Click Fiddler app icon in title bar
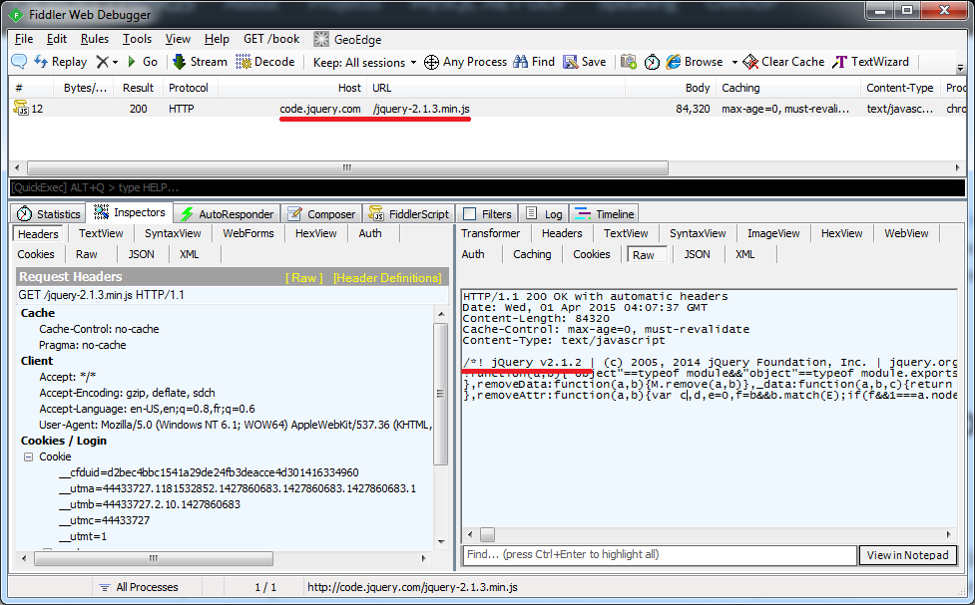975x605 pixels. [16, 14]
